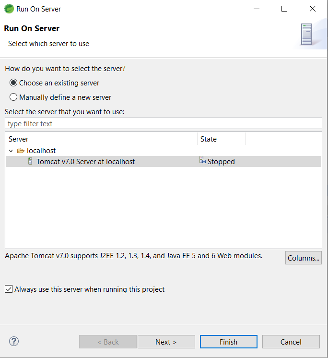This screenshot has width=328, height=358.
Task: Maximize the Run On Server window
Action: coord(284,9)
